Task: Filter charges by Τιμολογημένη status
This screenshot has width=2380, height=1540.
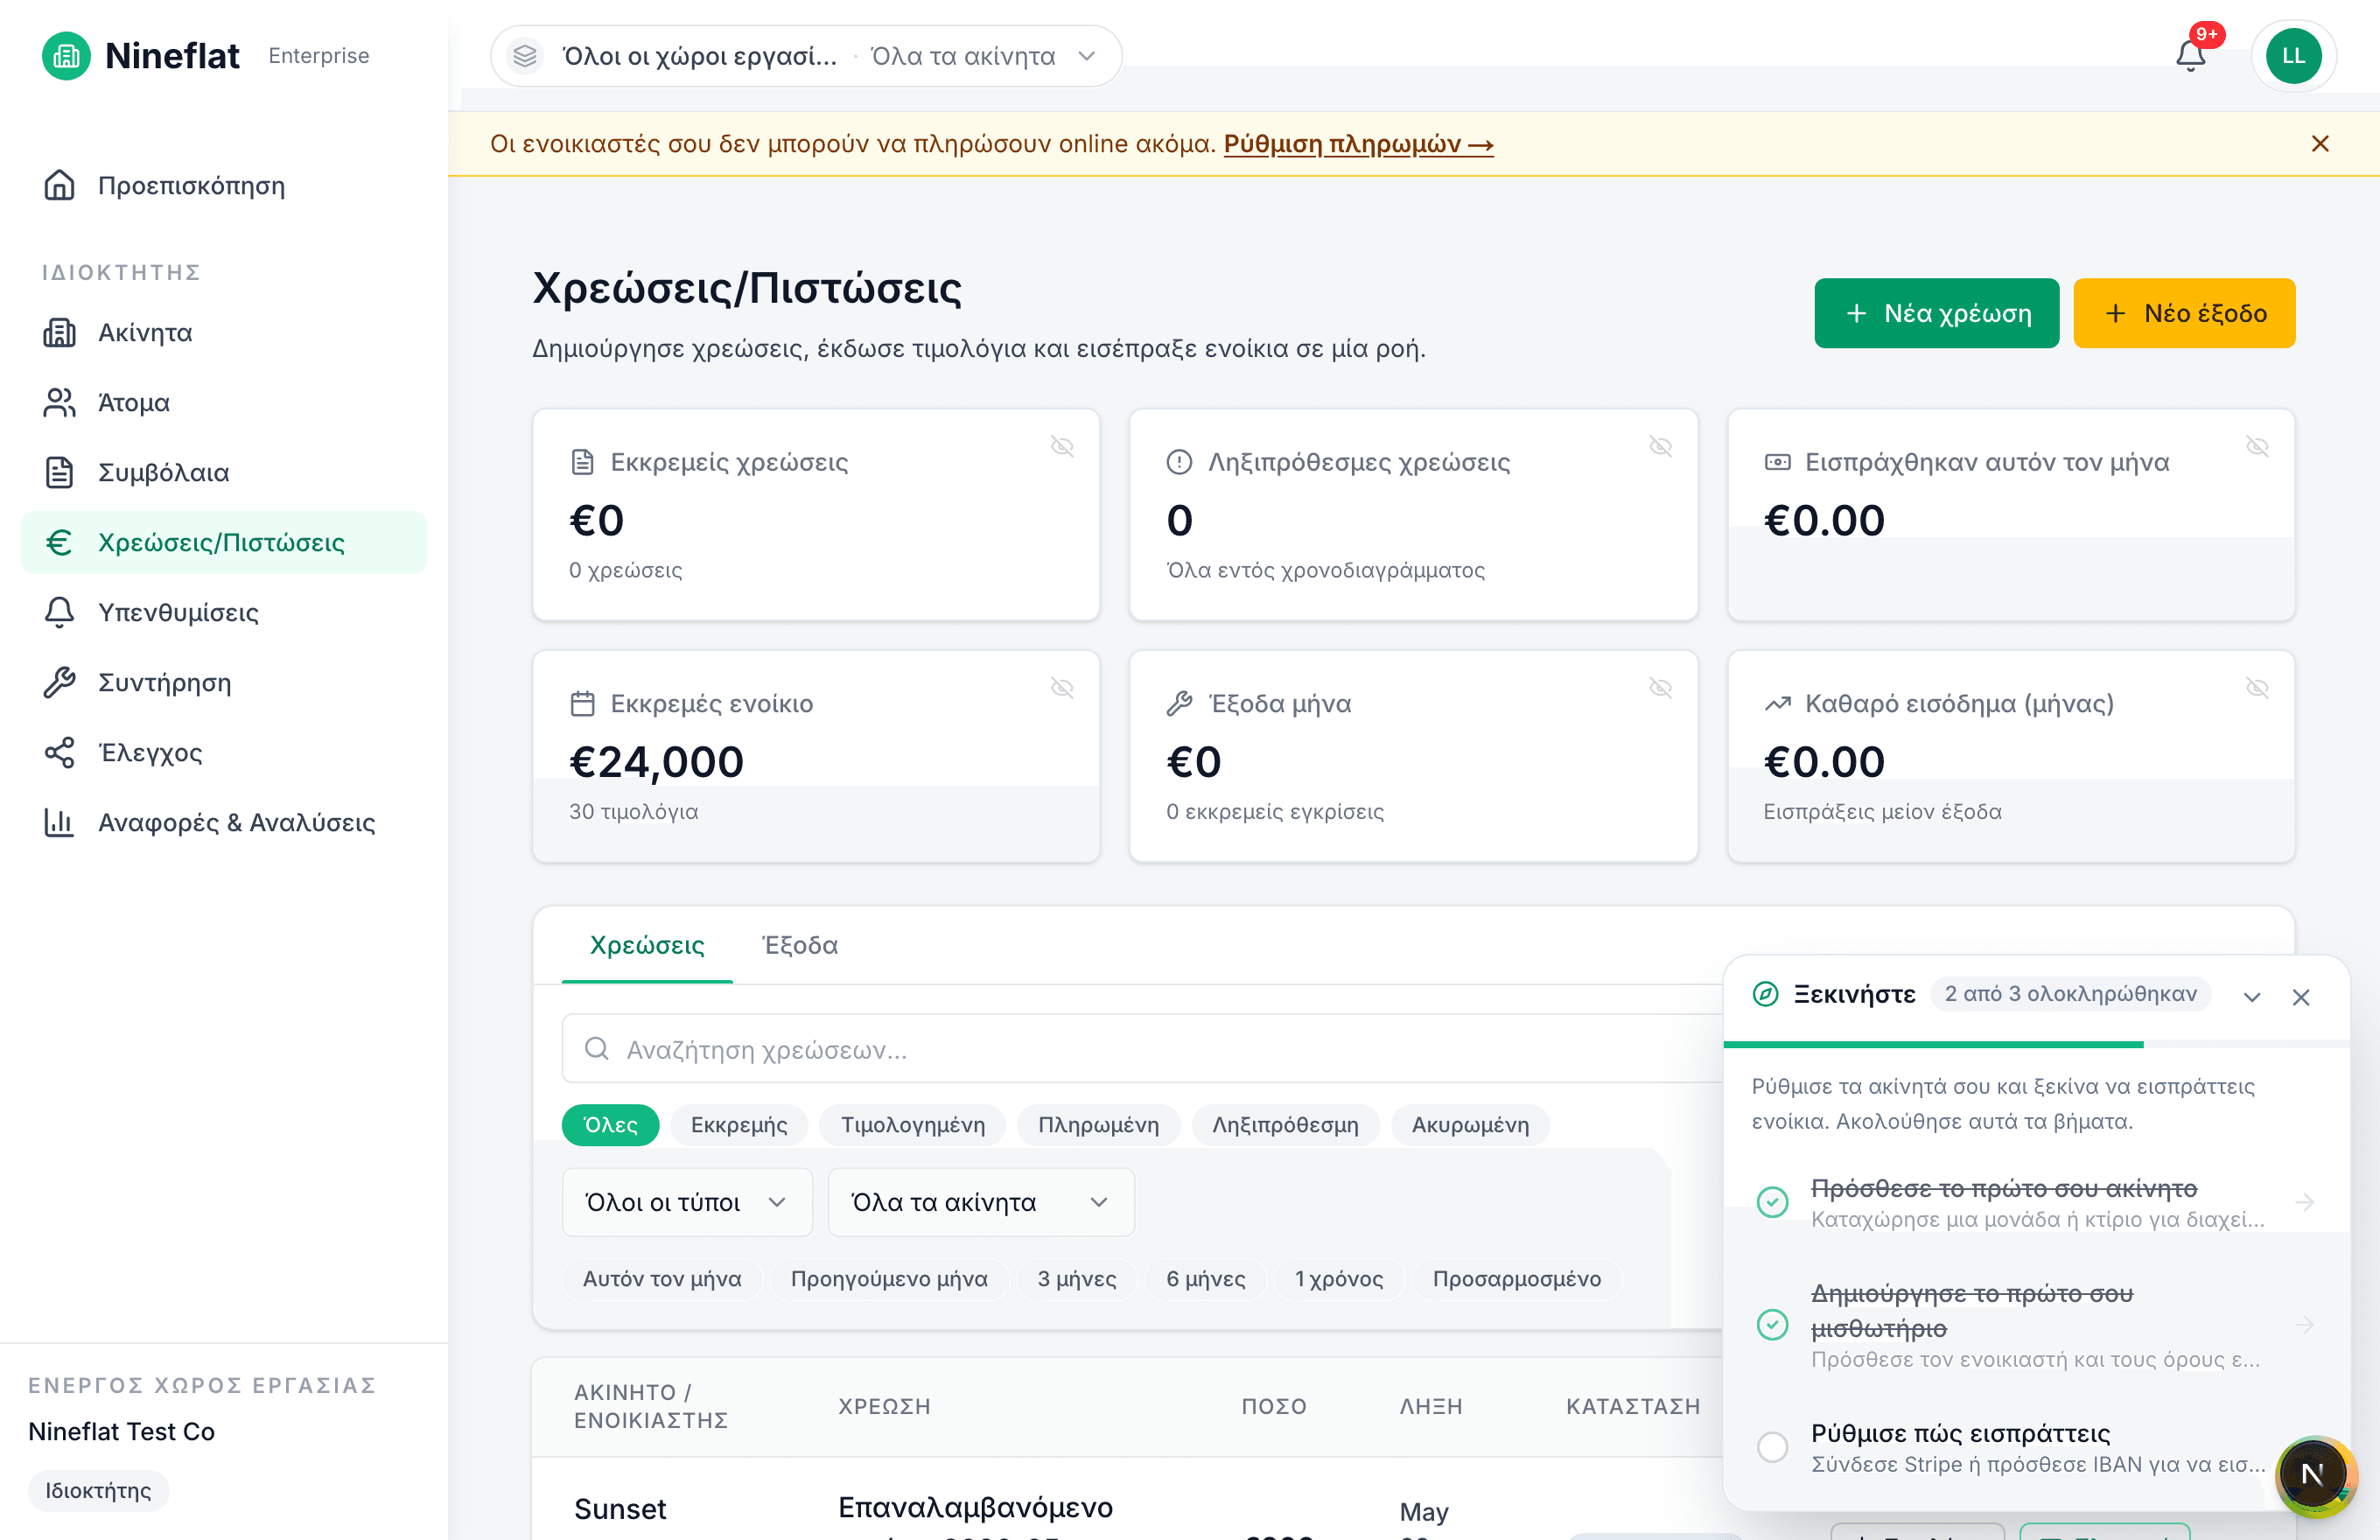Action: pos(913,1125)
